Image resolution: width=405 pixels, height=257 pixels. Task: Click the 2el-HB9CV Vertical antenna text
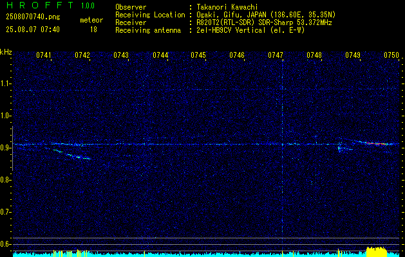tap(251, 30)
